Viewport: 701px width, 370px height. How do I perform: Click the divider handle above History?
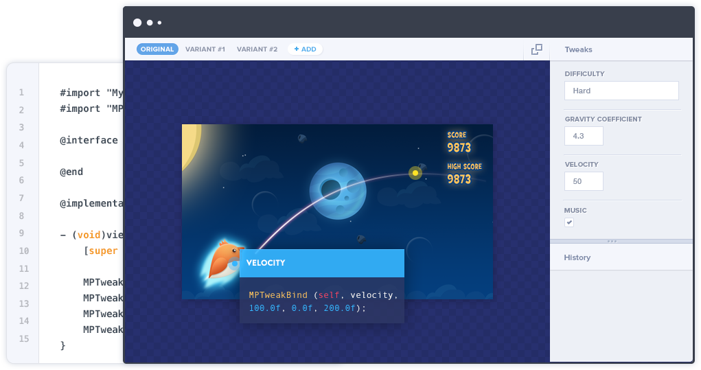click(612, 241)
